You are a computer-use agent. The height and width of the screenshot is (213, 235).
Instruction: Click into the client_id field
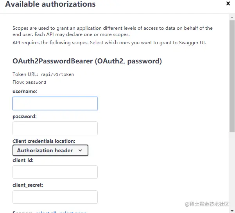[55, 172]
